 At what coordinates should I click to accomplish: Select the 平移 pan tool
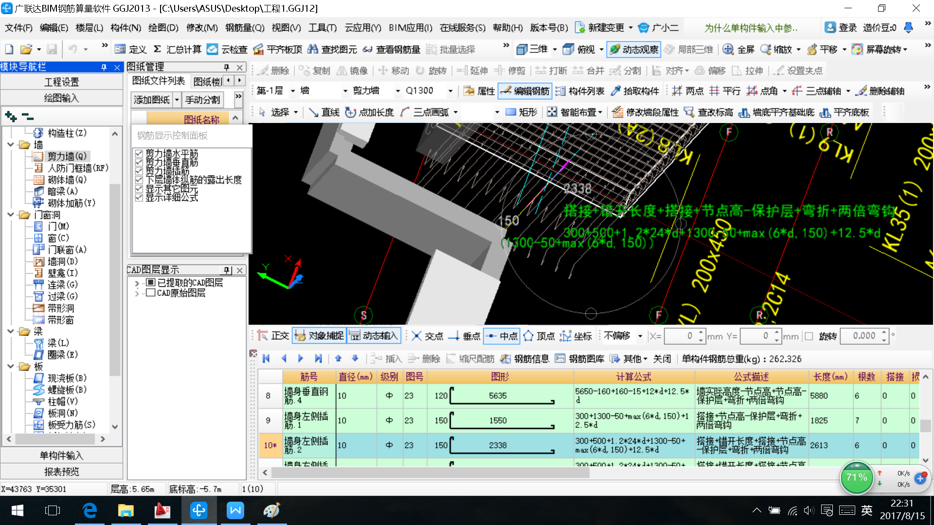pyautogui.click(x=822, y=49)
